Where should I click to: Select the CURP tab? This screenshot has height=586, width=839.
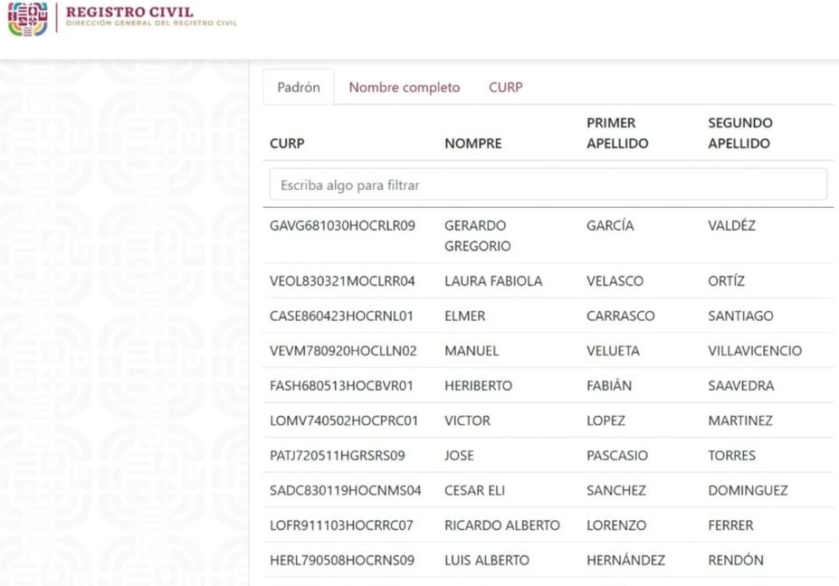(x=505, y=88)
